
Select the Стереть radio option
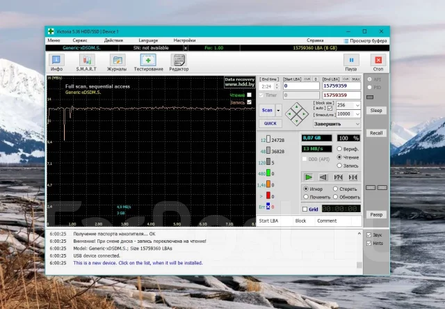pyautogui.click(x=335, y=189)
